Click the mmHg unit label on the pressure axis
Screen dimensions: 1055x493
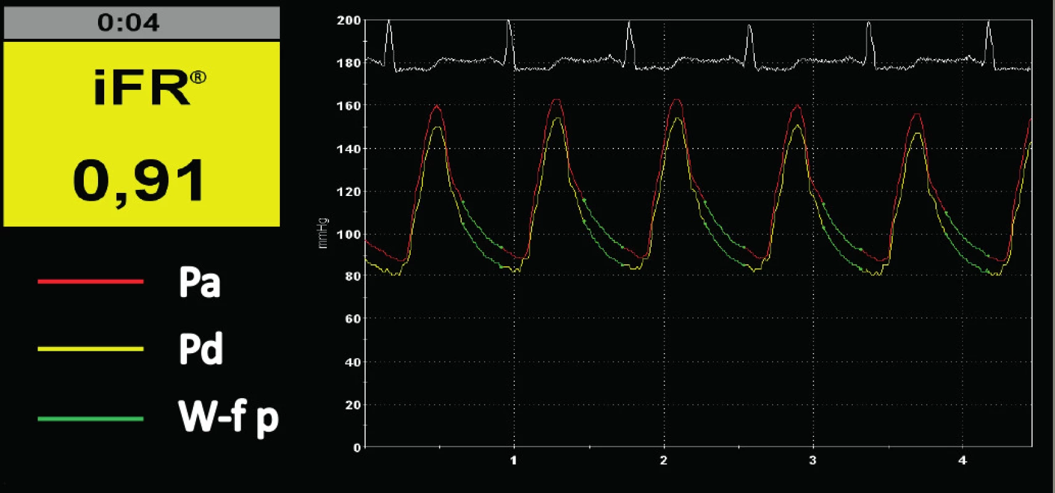pyautogui.click(x=323, y=233)
